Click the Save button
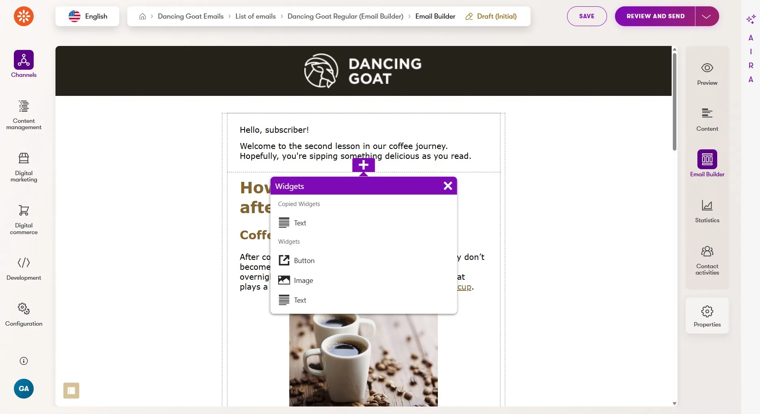The width and height of the screenshot is (760, 414). coord(586,16)
